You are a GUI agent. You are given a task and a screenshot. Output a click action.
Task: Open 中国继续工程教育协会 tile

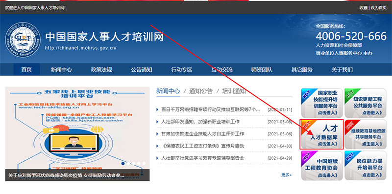(322, 166)
